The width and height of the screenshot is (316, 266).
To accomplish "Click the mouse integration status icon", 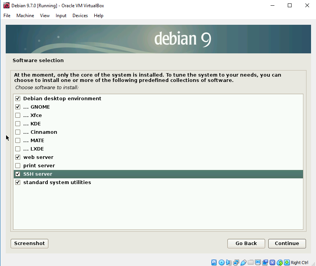I will (x=279, y=262).
